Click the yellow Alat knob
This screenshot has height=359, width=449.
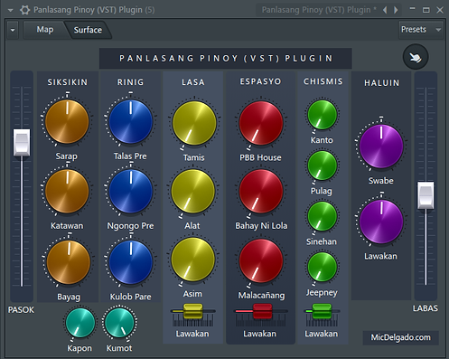click(192, 191)
